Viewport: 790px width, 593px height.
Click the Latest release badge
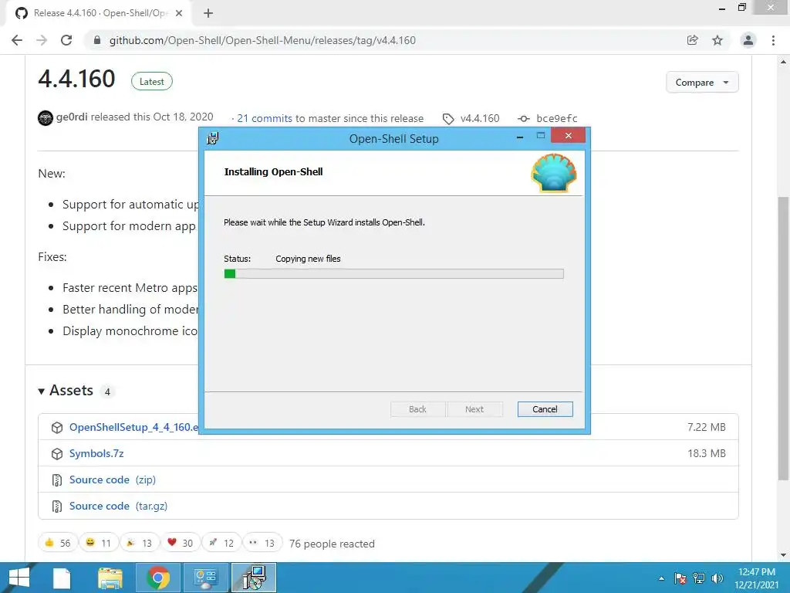click(x=152, y=82)
